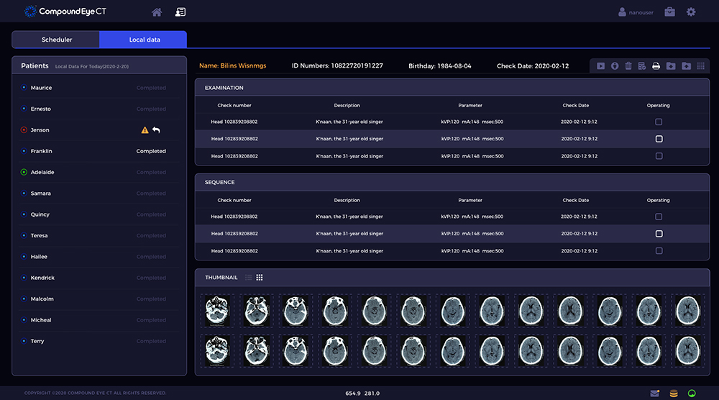Open the mail notification icon in status bar
The height and width of the screenshot is (400, 719).
click(x=654, y=394)
